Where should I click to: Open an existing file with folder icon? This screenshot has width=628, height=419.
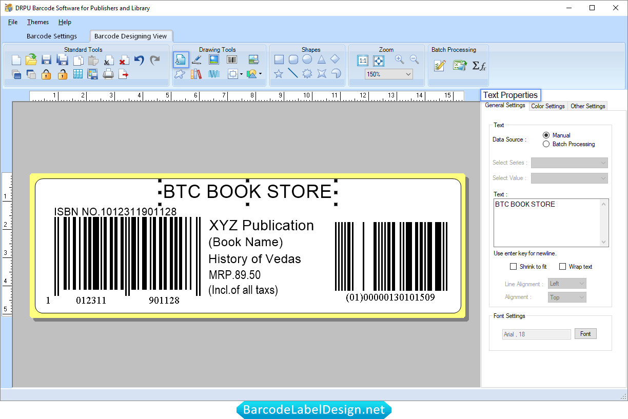31,60
